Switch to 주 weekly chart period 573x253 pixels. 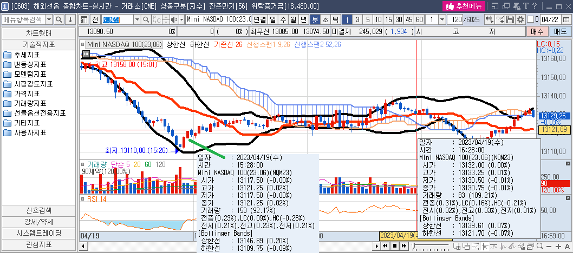[x=283, y=19]
